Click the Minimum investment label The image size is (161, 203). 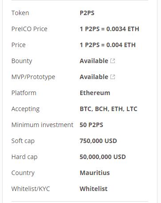(x=43, y=125)
